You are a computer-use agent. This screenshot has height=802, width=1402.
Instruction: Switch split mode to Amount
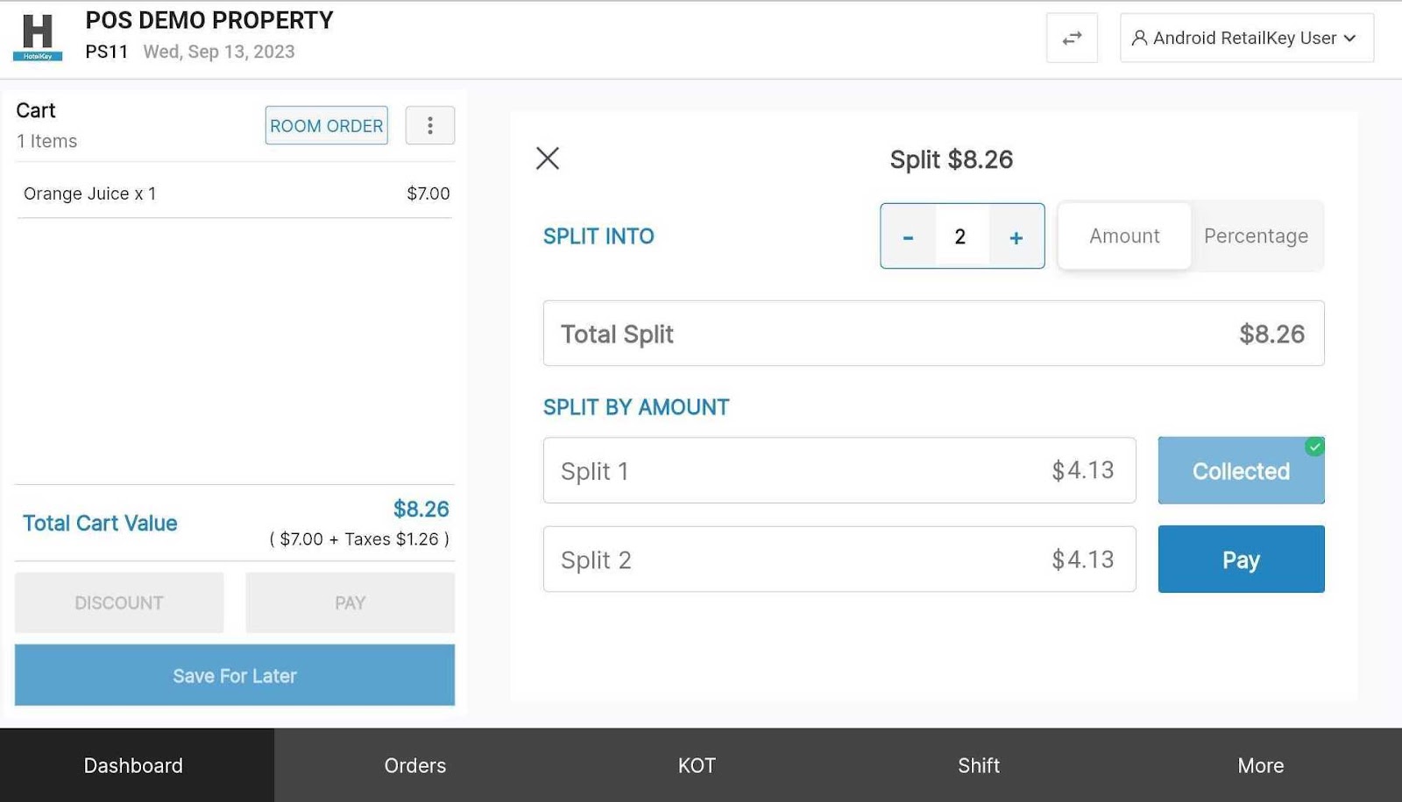(1124, 236)
